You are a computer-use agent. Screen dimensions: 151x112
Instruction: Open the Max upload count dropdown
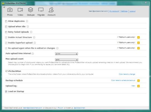(x=67, y=60)
